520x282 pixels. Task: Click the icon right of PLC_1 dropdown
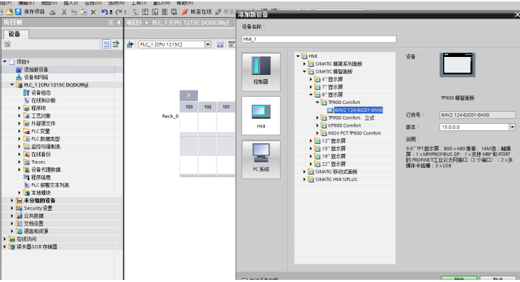coord(220,44)
